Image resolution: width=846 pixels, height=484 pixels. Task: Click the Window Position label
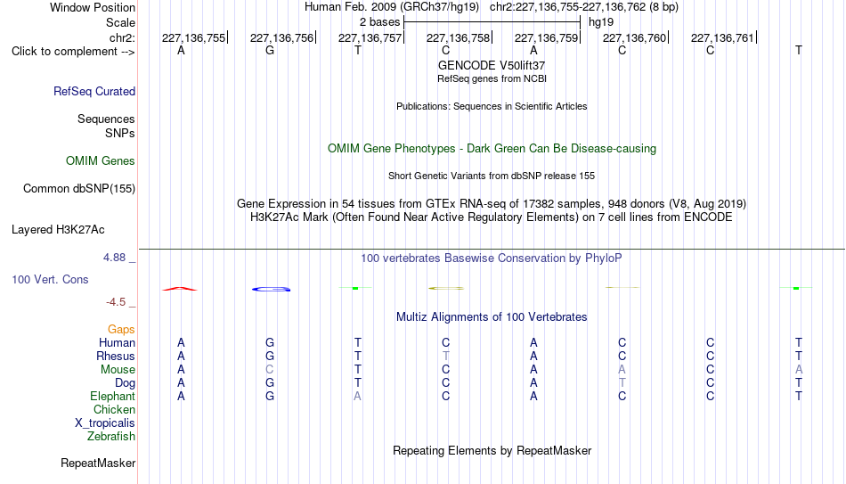pyautogui.click(x=93, y=7)
